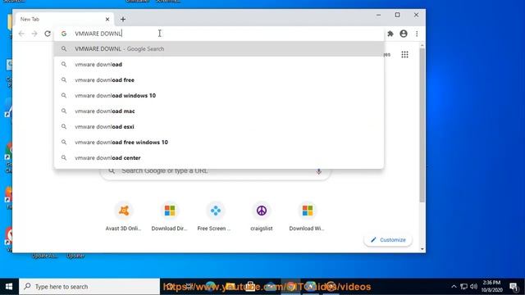The width and height of the screenshot is (525, 295).
Task: Open the Download Dir... shortcut
Action: click(170, 217)
